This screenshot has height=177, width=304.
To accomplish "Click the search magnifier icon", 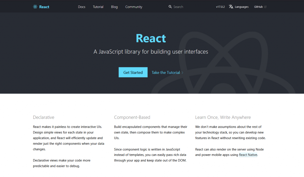I will click(x=170, y=7).
